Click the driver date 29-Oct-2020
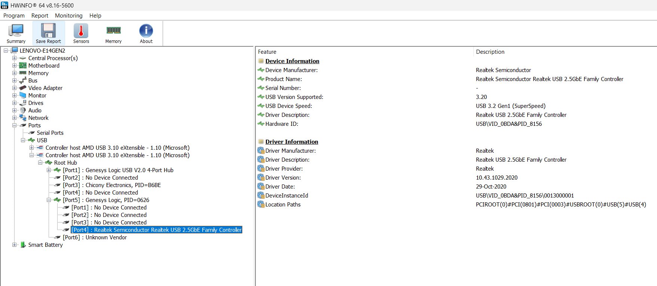The width and height of the screenshot is (657, 286). (x=491, y=187)
